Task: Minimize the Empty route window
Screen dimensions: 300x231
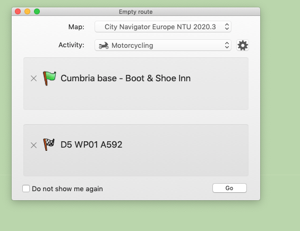Action: (x=28, y=12)
